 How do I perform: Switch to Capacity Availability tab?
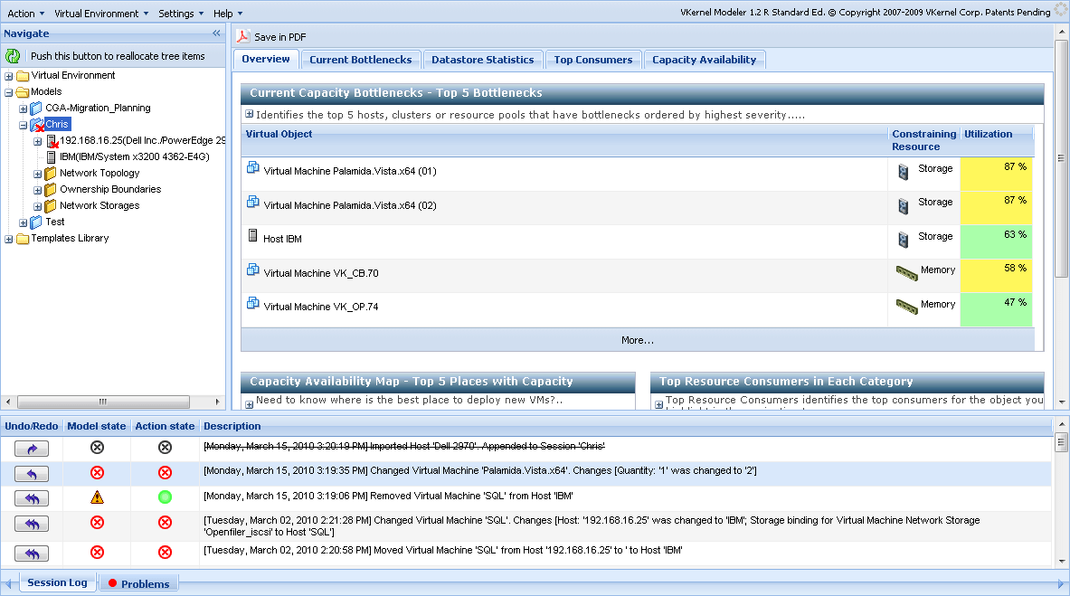point(705,60)
